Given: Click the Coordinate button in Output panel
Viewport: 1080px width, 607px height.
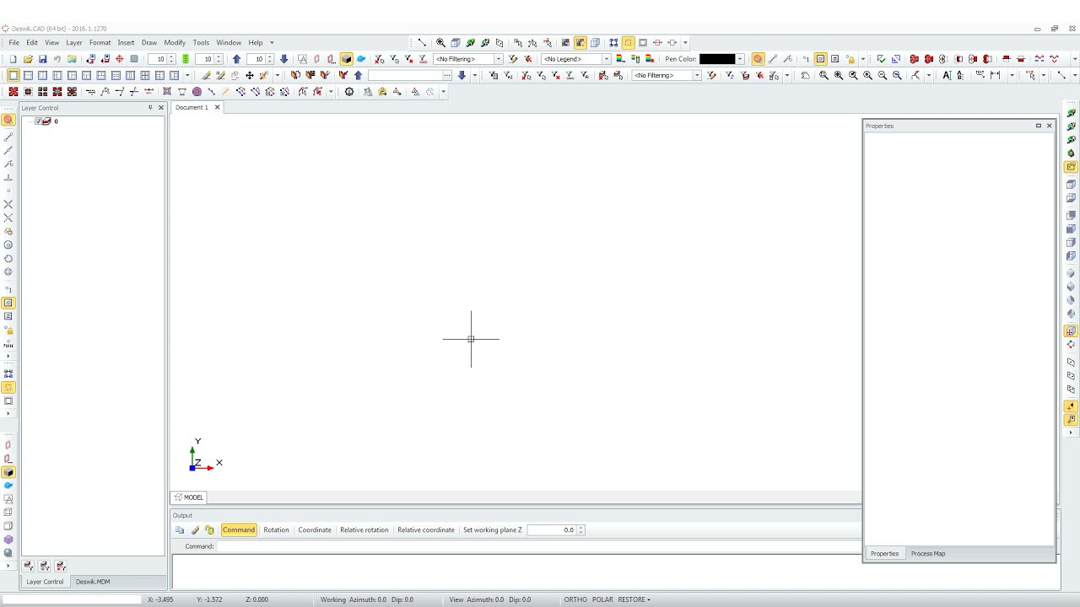Looking at the screenshot, I should (315, 530).
